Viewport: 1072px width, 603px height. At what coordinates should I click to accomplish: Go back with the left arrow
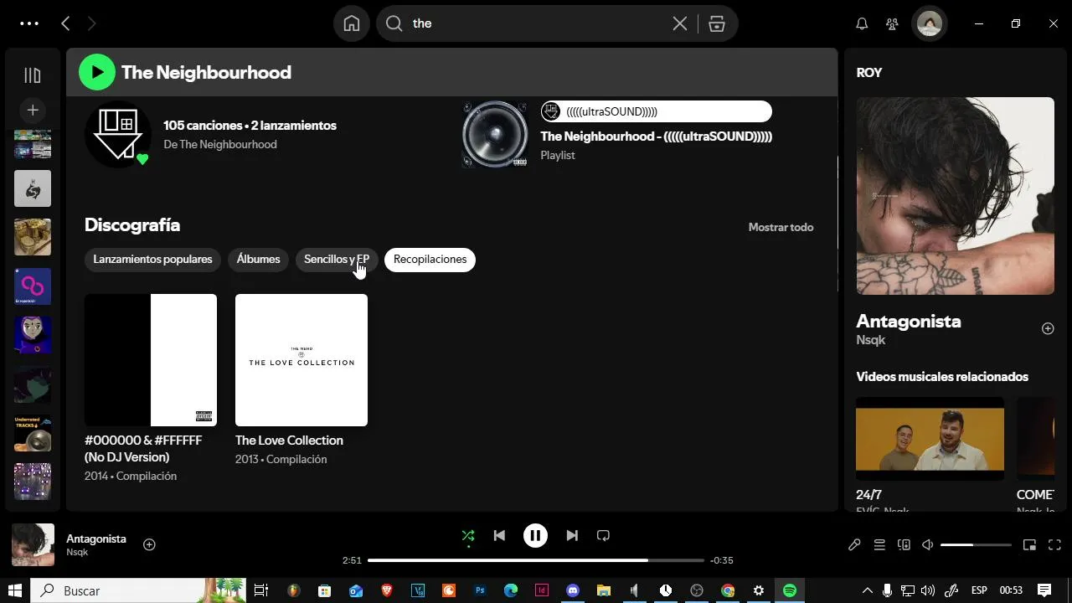click(x=65, y=23)
